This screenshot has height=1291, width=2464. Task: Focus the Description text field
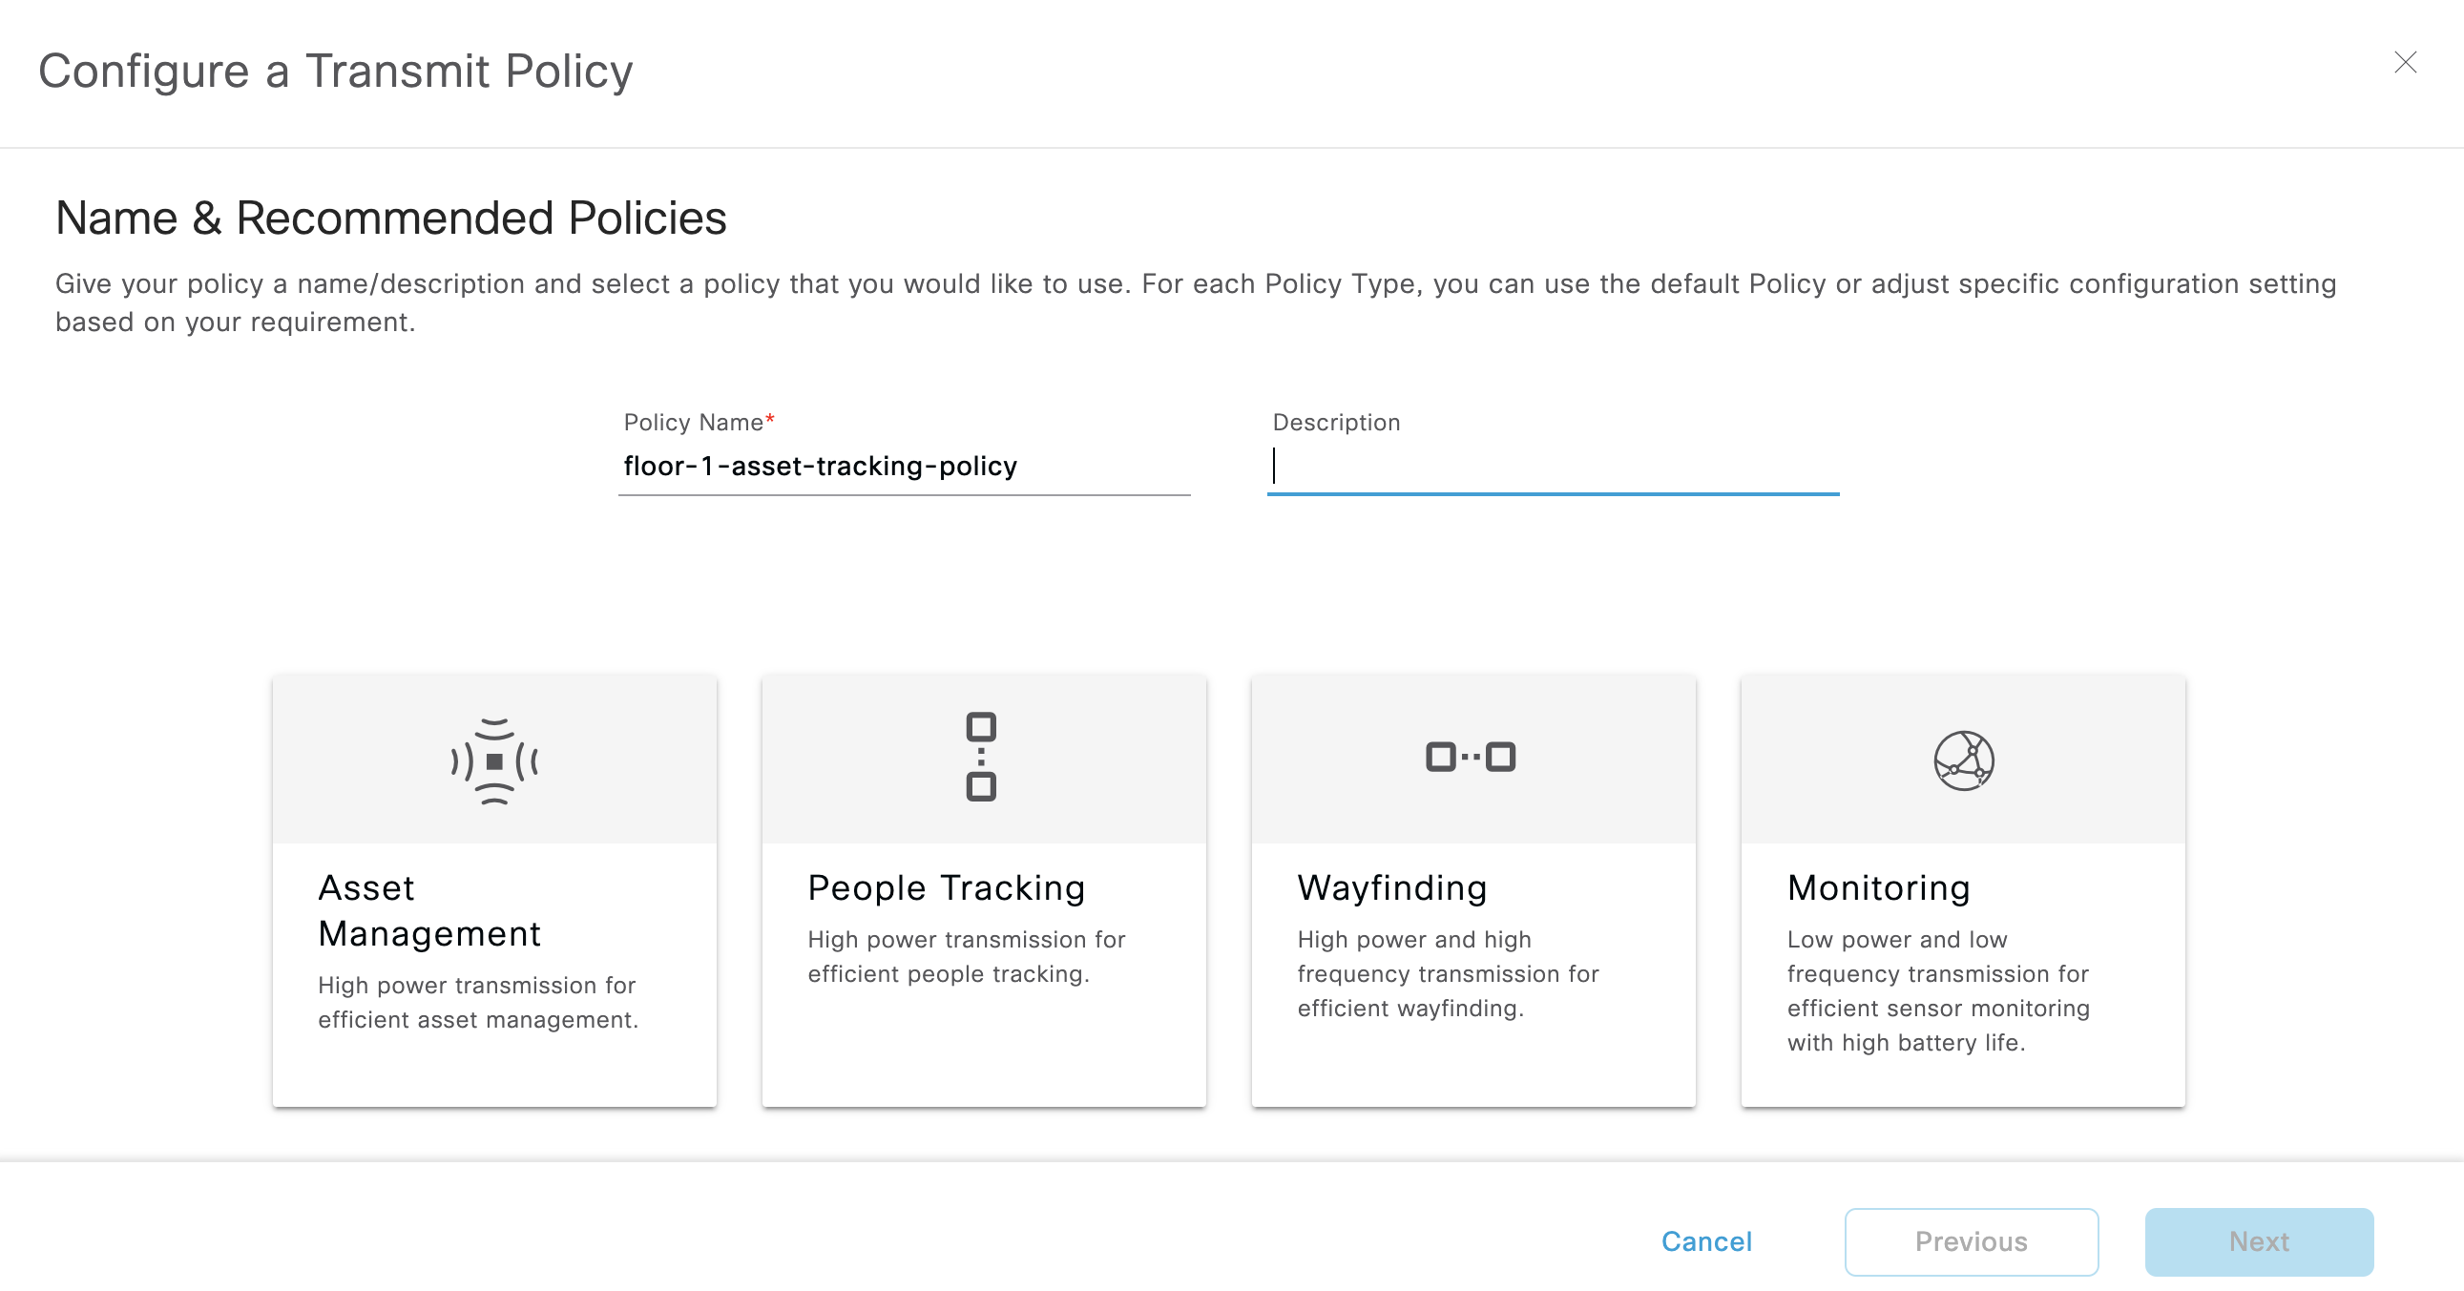1552,467
